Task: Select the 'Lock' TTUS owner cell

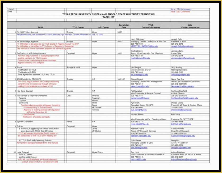Action: click(x=68, y=96)
